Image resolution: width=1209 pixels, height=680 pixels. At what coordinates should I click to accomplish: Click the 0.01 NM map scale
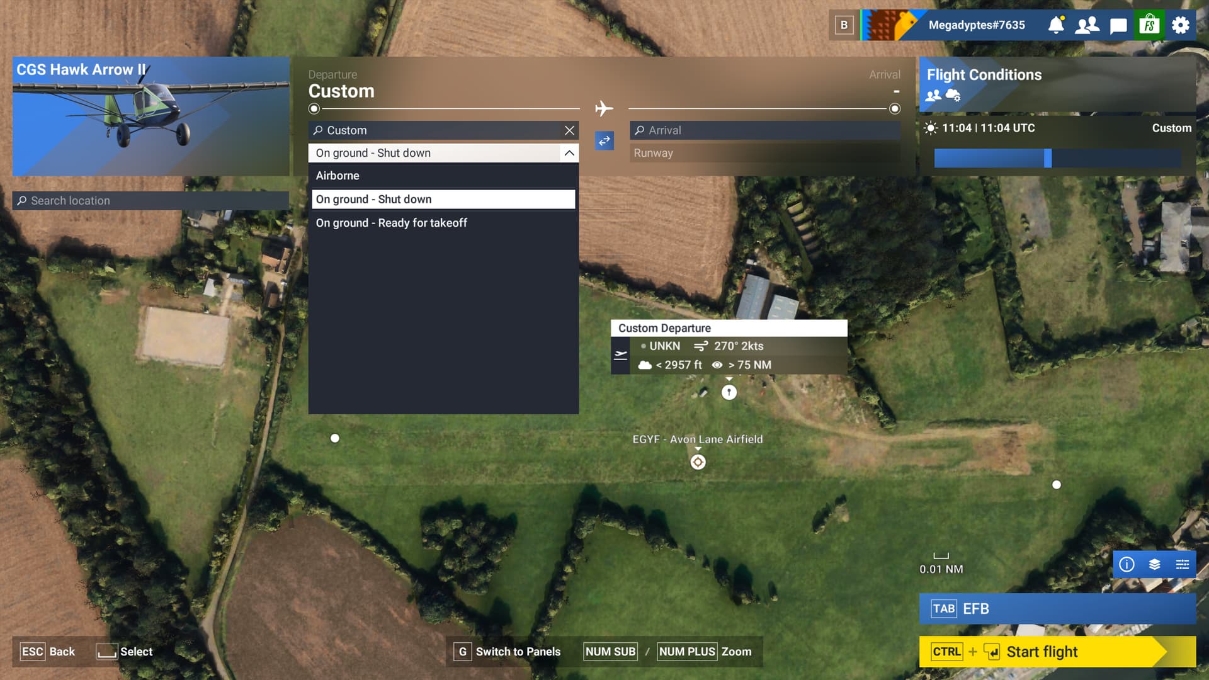click(x=941, y=564)
